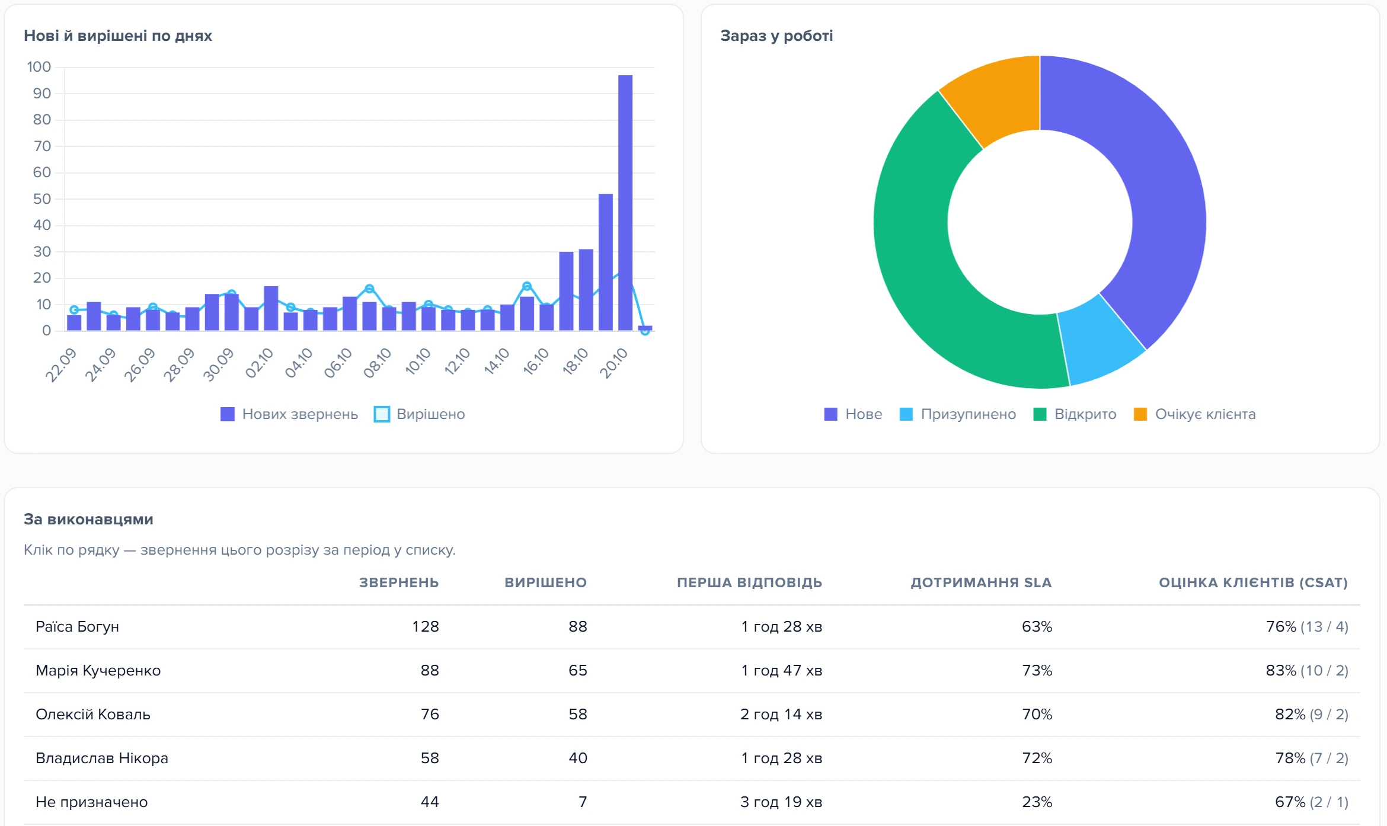Open the 'Олексій Коваль' row
Screen dimensions: 1387x826
coord(692,715)
